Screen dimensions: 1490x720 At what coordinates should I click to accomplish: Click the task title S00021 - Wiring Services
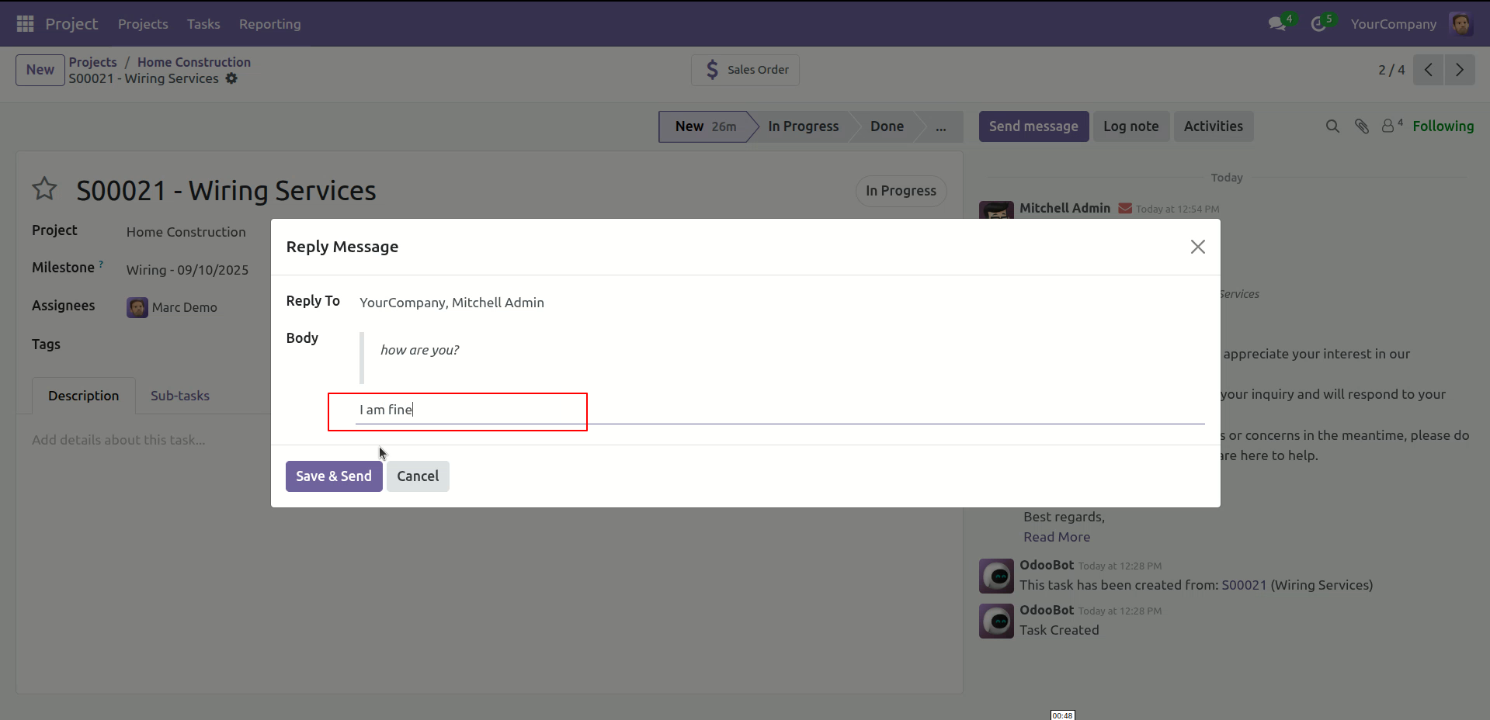pos(226,191)
